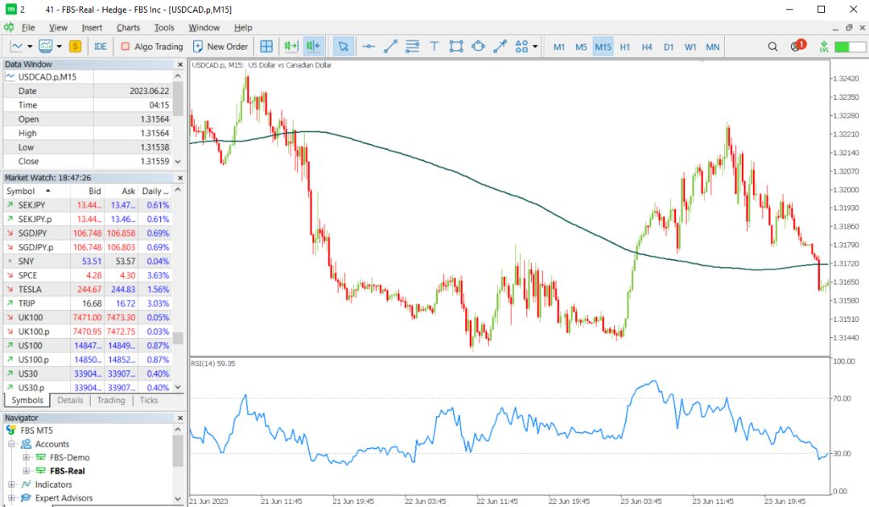The image size is (869, 507).
Task: Open the Tools menu
Action: [x=164, y=27]
